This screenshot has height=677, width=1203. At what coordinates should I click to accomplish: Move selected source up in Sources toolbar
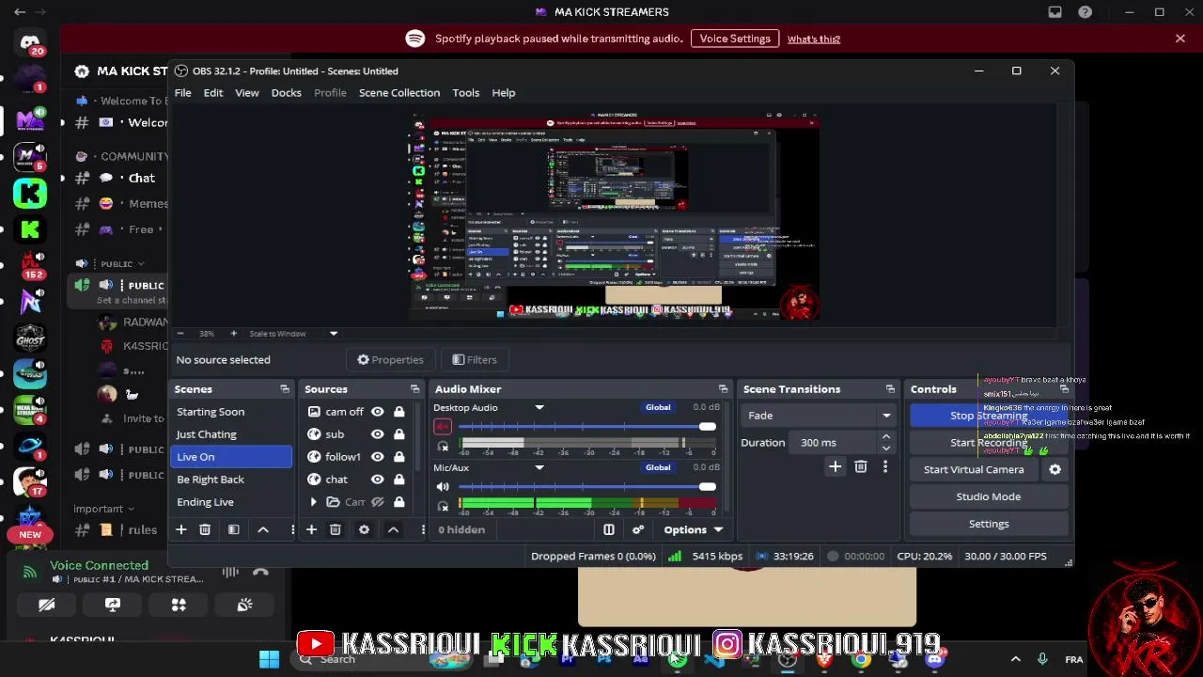[x=393, y=529]
